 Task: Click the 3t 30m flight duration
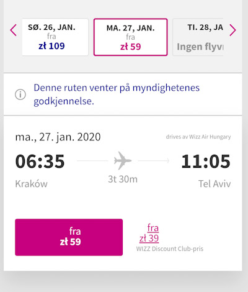pos(123,179)
